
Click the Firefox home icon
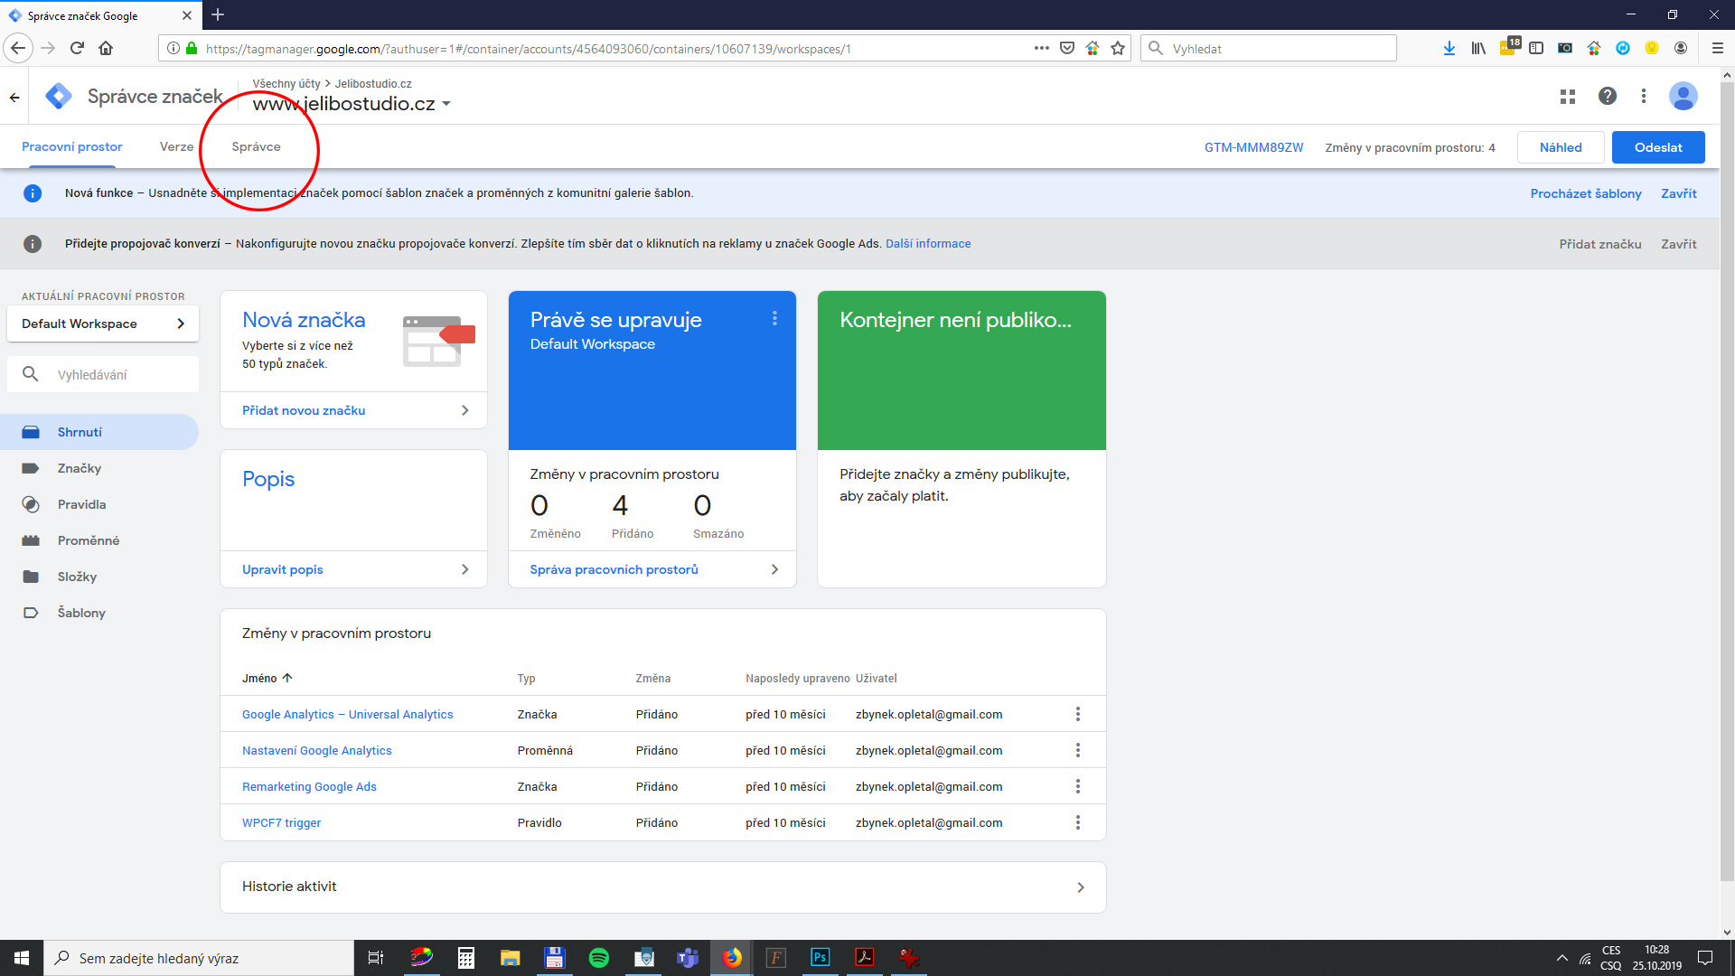[106, 49]
